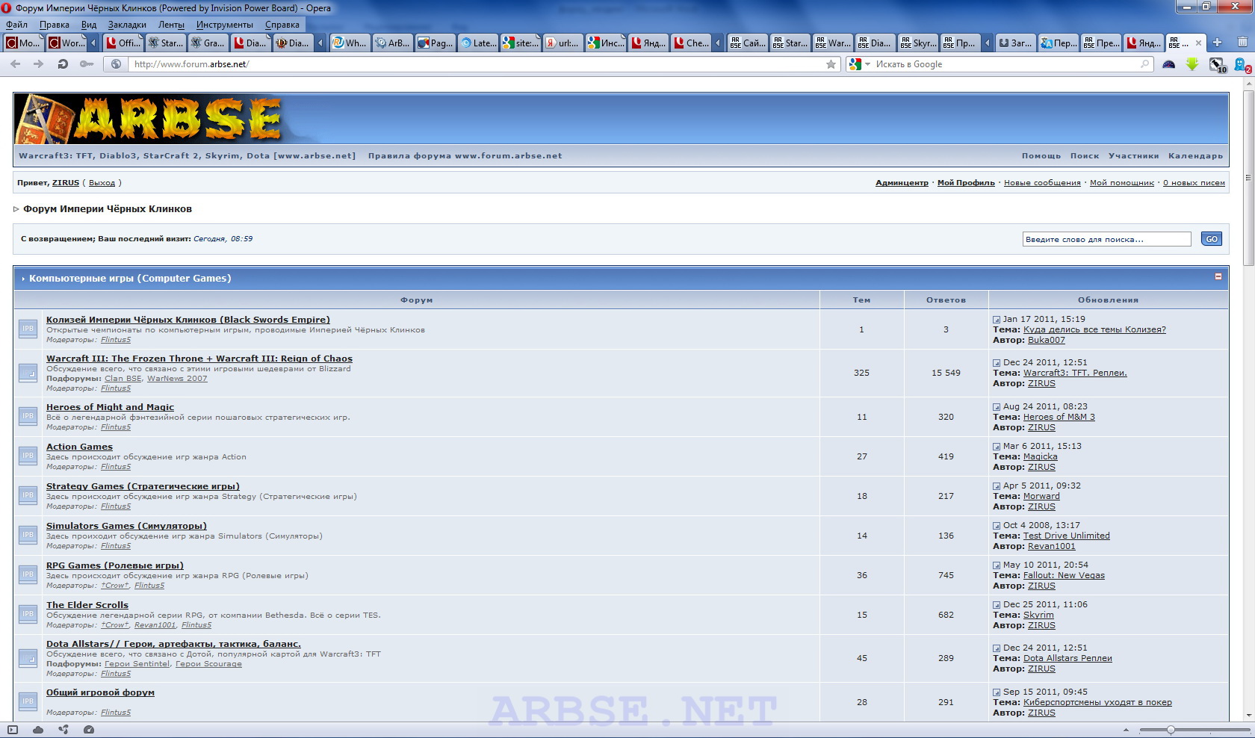Switch to the Пер... translator tab

[1059, 43]
